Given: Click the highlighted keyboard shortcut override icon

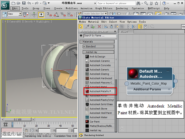Looking at the screenshot, I should click(x=41, y=15).
